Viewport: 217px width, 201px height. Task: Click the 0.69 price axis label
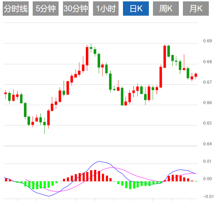[x=207, y=41]
